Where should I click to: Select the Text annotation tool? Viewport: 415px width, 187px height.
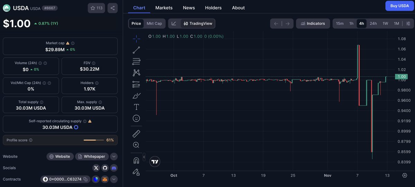(136, 107)
